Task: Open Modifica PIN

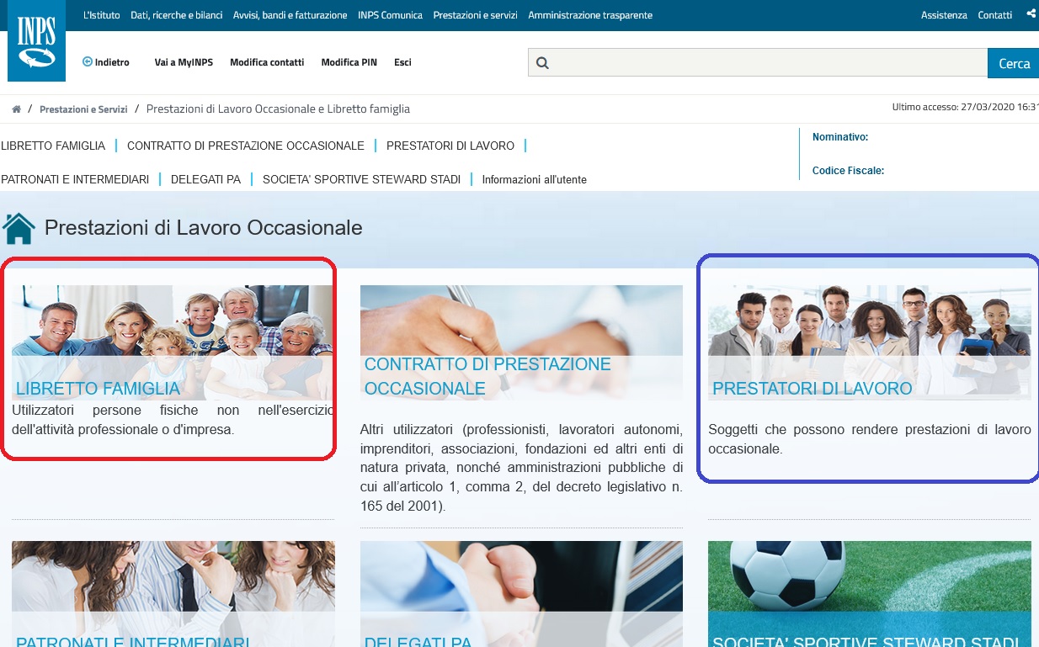Action: [349, 61]
